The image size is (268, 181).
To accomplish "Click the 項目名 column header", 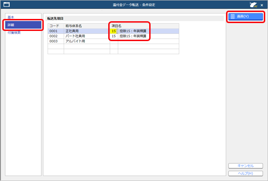I will (145, 26).
